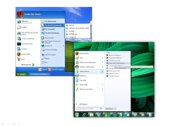Click Back up your files task
170x127 pixels.
pyautogui.click(x=113, y=71)
